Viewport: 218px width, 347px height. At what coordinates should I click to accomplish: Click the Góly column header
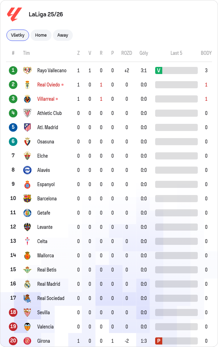144,53
